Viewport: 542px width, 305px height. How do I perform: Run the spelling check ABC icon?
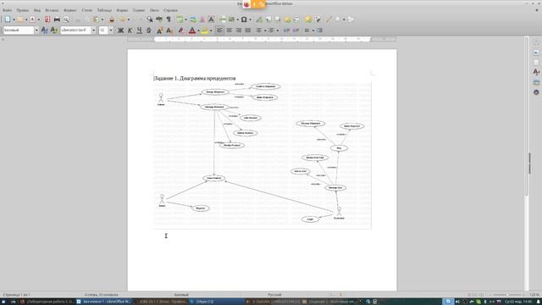point(159,19)
